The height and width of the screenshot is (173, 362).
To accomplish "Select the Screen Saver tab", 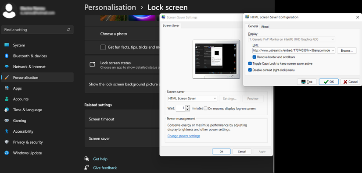I will pyautogui.click(x=171, y=25).
